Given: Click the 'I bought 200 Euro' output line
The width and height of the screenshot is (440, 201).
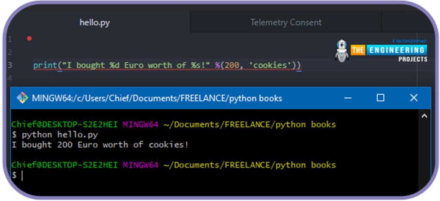Looking at the screenshot, I should (x=100, y=145).
